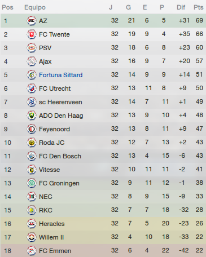This screenshot has height=257, width=206.
Task: Click the Roda JC badge icon
Action: tap(32, 143)
